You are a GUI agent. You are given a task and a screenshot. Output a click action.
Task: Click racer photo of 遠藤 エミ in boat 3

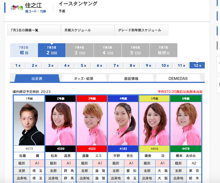click(x=92, y=124)
